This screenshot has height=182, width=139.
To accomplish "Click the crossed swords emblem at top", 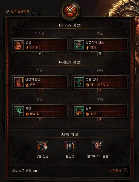I will coord(70,10).
